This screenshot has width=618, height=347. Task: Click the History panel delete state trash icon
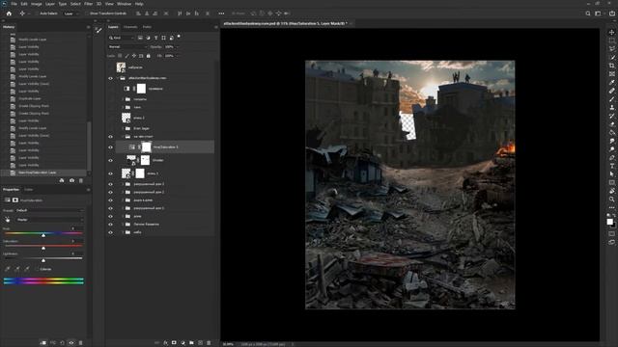pyautogui.click(x=81, y=180)
